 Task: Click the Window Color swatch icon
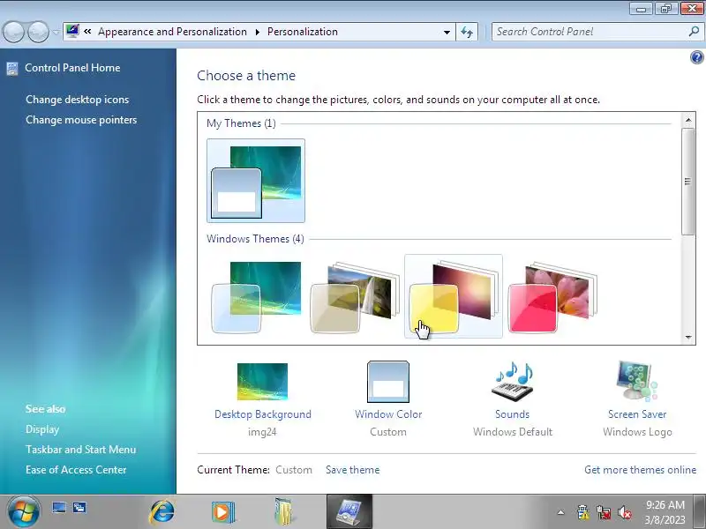(388, 382)
